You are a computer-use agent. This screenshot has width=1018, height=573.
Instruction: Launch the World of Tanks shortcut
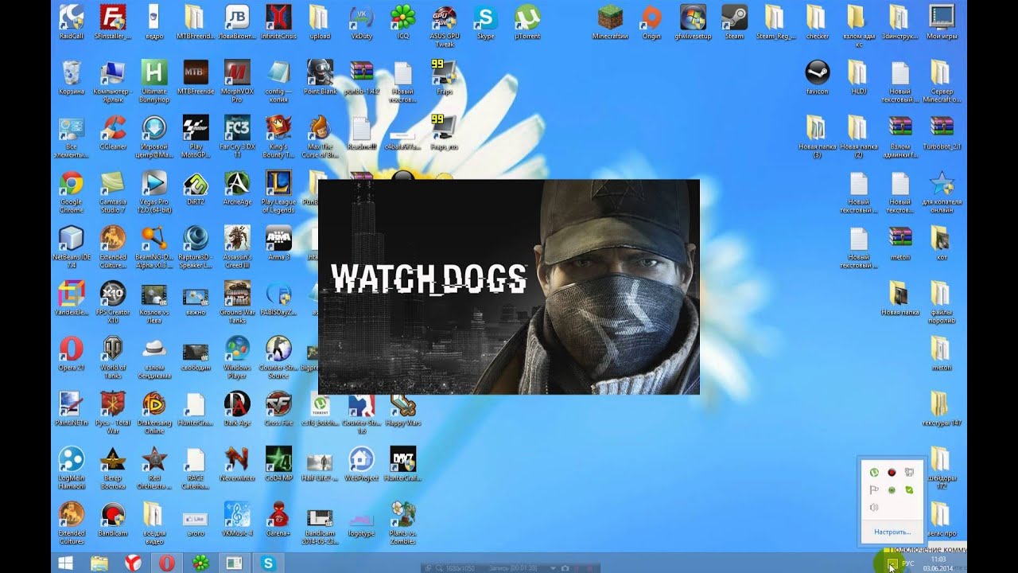point(113,357)
